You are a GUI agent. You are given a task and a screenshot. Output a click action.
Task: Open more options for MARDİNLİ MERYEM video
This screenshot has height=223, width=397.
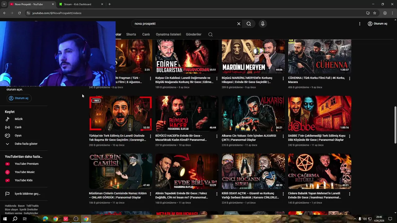[283, 79]
